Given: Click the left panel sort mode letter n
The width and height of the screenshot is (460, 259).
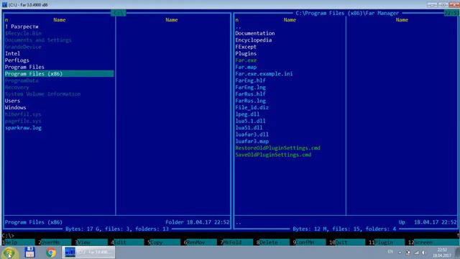Looking at the screenshot, I should (x=6, y=20).
